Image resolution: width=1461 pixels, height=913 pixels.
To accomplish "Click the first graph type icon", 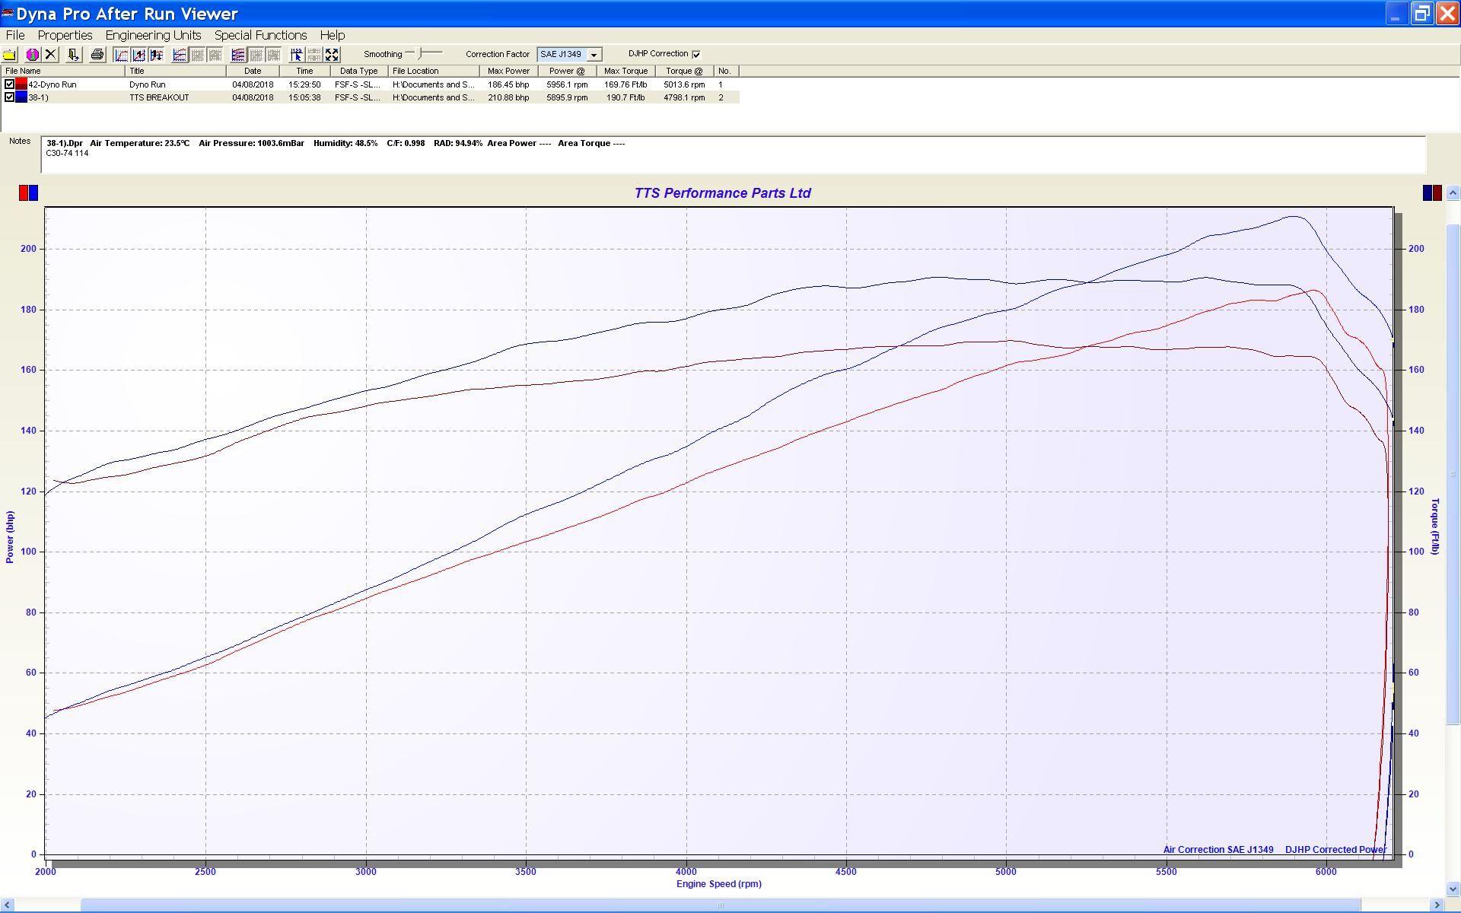I will click(x=121, y=55).
